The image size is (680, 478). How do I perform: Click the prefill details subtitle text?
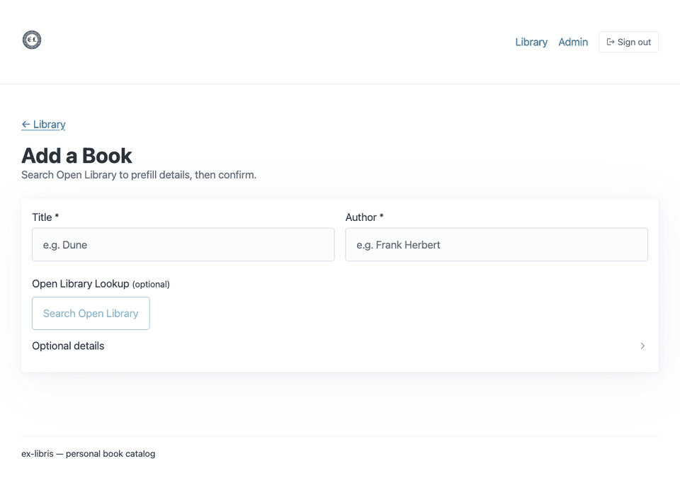(139, 175)
